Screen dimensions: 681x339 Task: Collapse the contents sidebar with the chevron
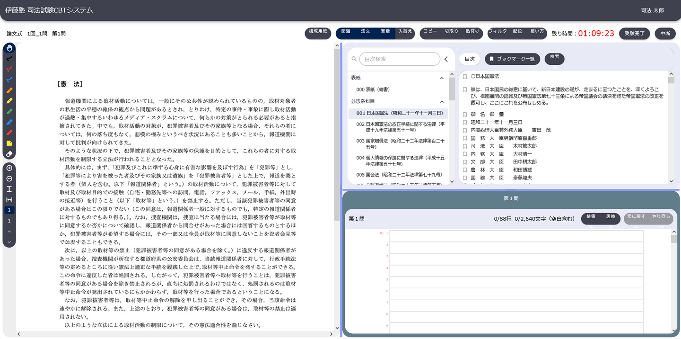pos(446,59)
